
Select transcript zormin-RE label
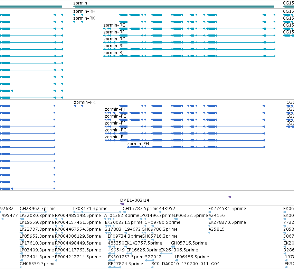click(114, 25)
